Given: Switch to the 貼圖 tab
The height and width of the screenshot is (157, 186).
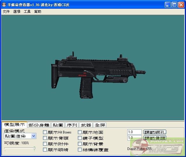Looking at the screenshot, I should click(x=58, y=125).
